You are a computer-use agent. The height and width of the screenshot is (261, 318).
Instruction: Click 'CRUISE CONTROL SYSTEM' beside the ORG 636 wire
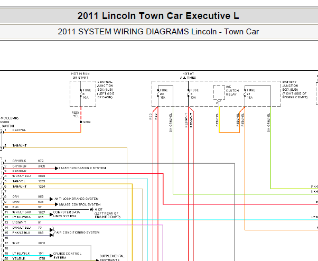[79, 204]
